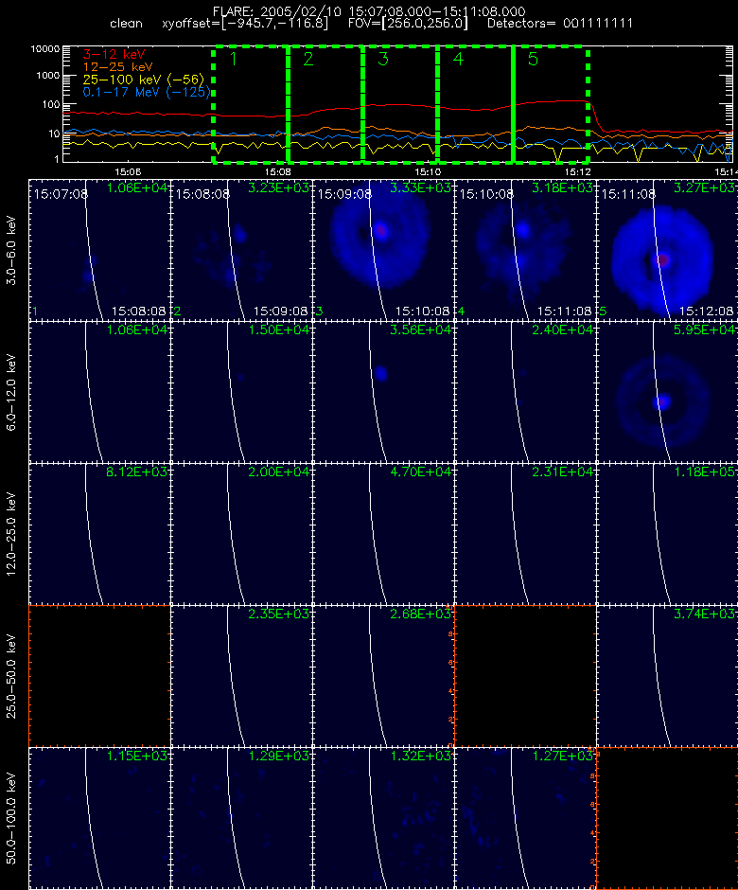
Task: Open the 50.0-100.0 keV image with peak 1.32E+03
Action: point(383,818)
